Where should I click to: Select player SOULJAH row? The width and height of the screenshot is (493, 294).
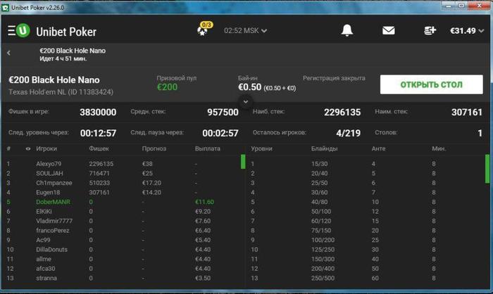tap(123, 174)
